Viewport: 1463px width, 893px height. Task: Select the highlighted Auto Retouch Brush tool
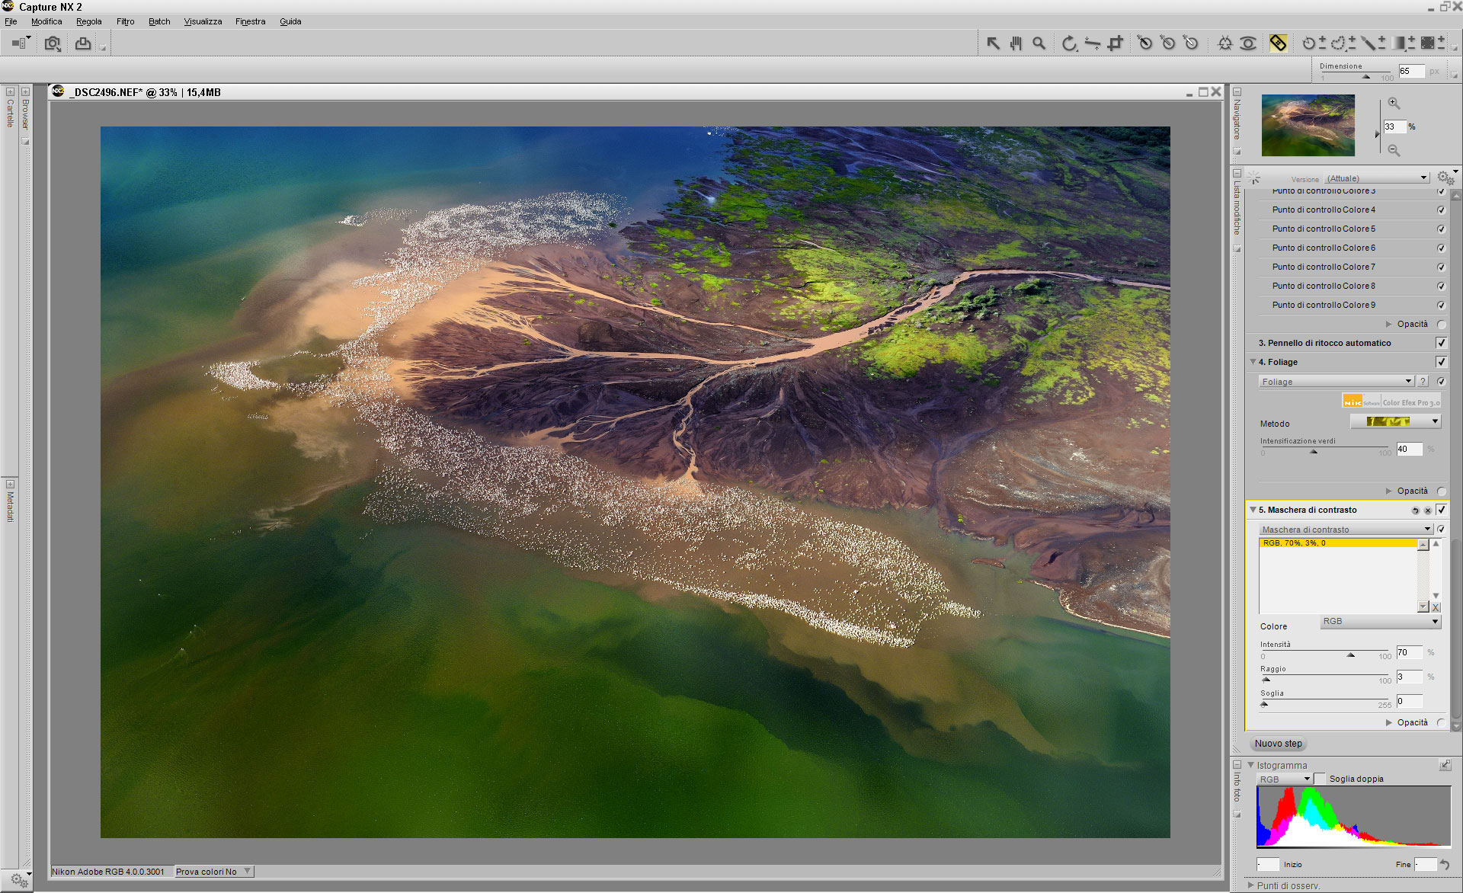point(1278,43)
